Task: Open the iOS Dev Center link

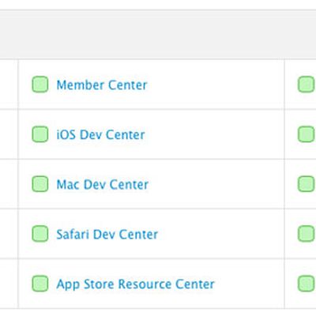Action: click(x=100, y=134)
